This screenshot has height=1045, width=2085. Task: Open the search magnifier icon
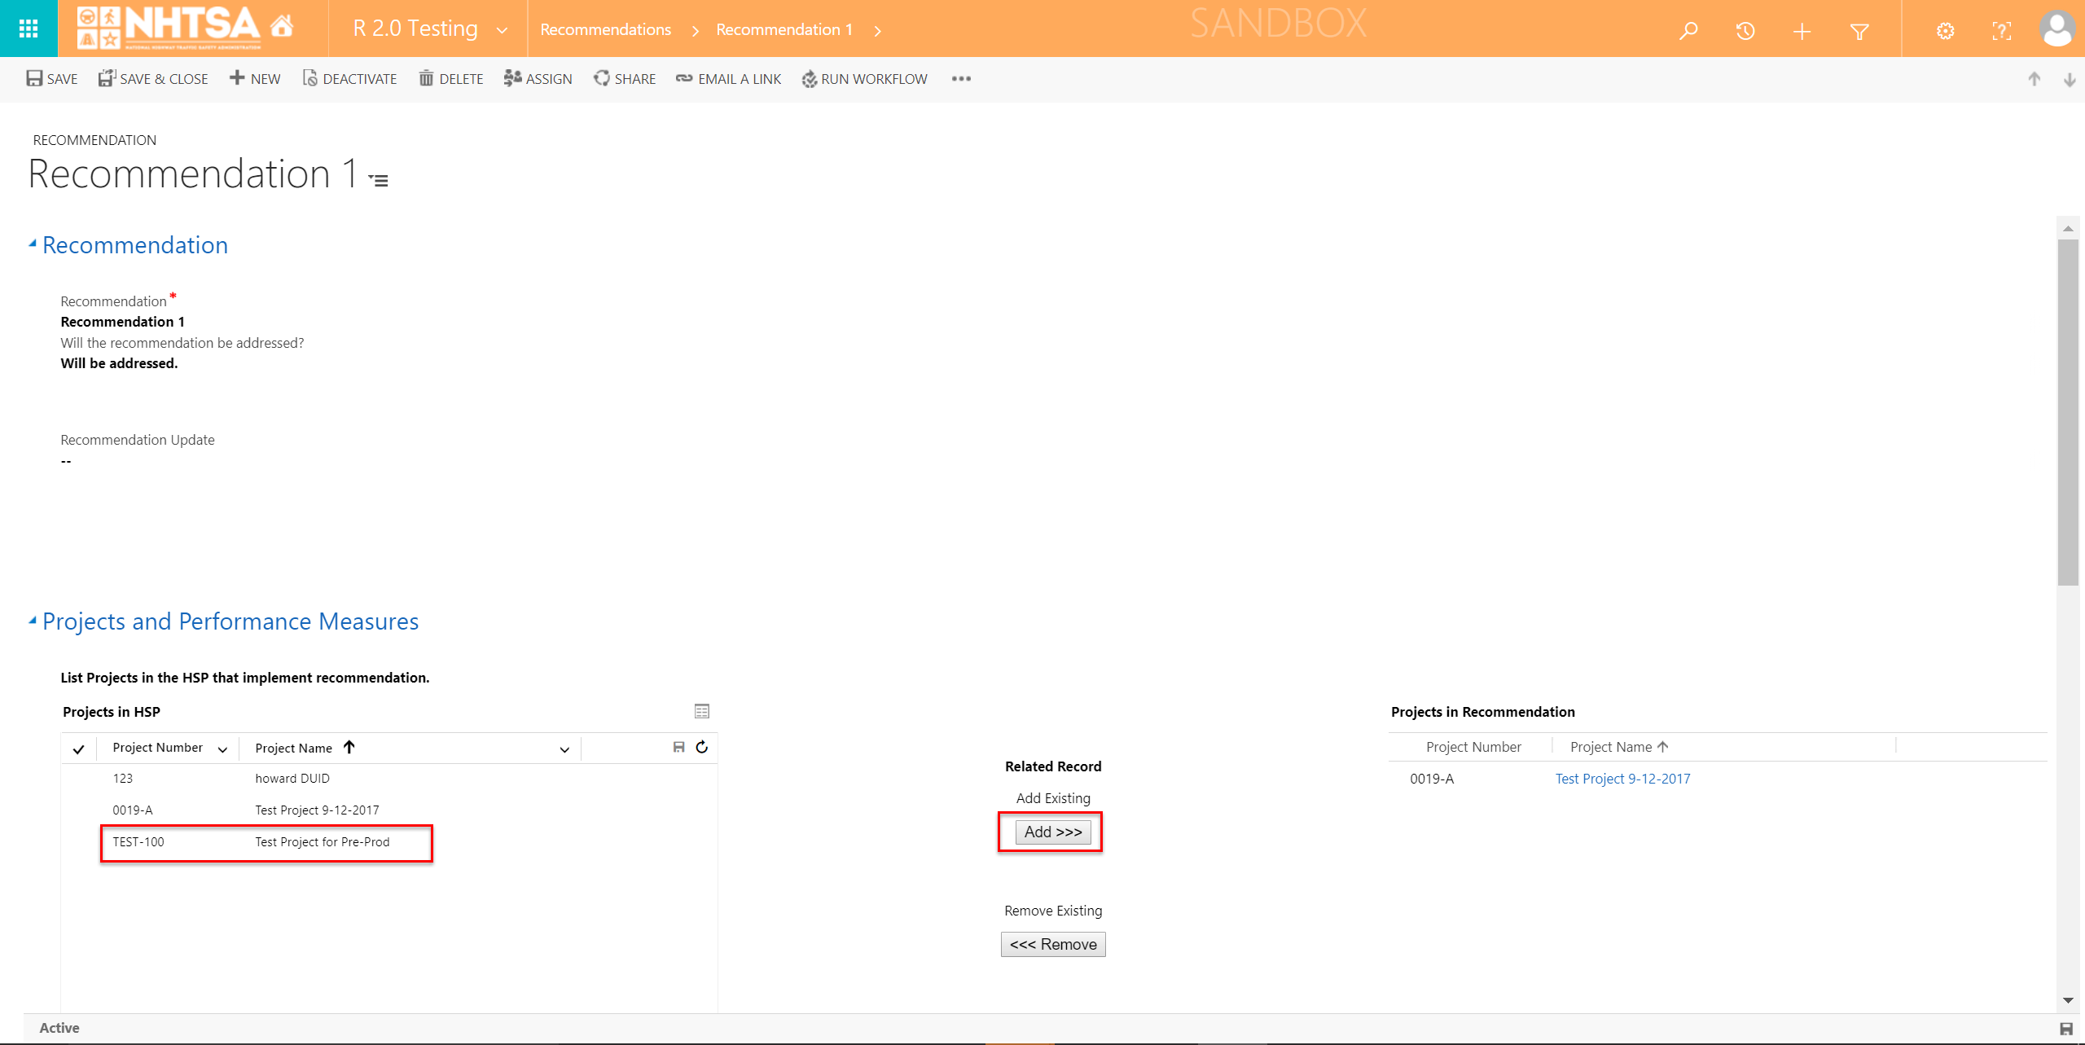(x=1688, y=31)
